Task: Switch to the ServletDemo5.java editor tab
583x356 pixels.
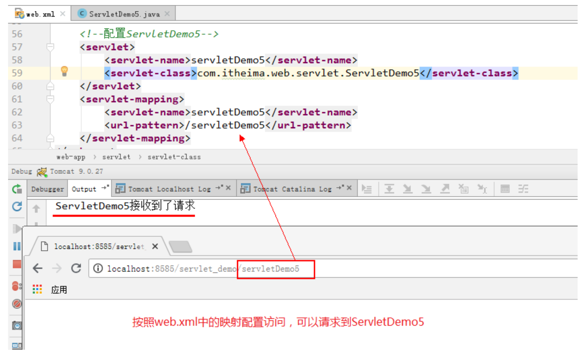Action: click(x=124, y=14)
